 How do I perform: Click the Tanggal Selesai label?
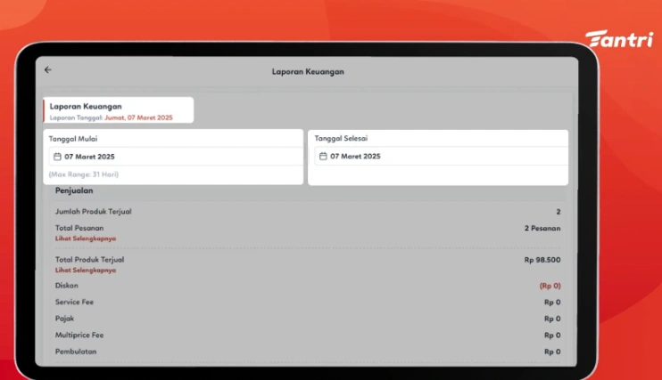coord(341,138)
